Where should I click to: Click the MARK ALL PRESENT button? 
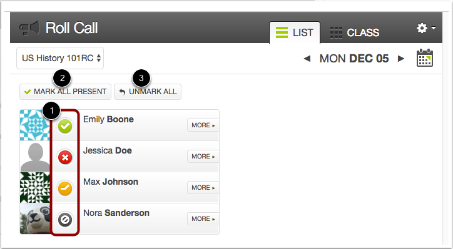[65, 92]
